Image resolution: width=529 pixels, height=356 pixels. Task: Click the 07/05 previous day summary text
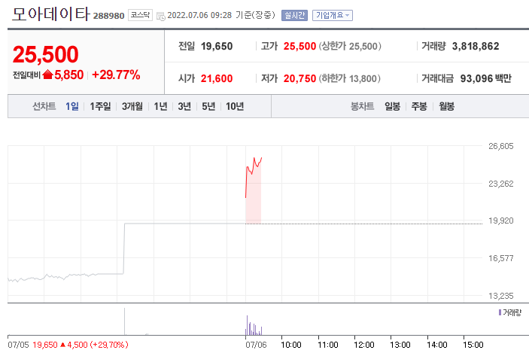[68, 345]
